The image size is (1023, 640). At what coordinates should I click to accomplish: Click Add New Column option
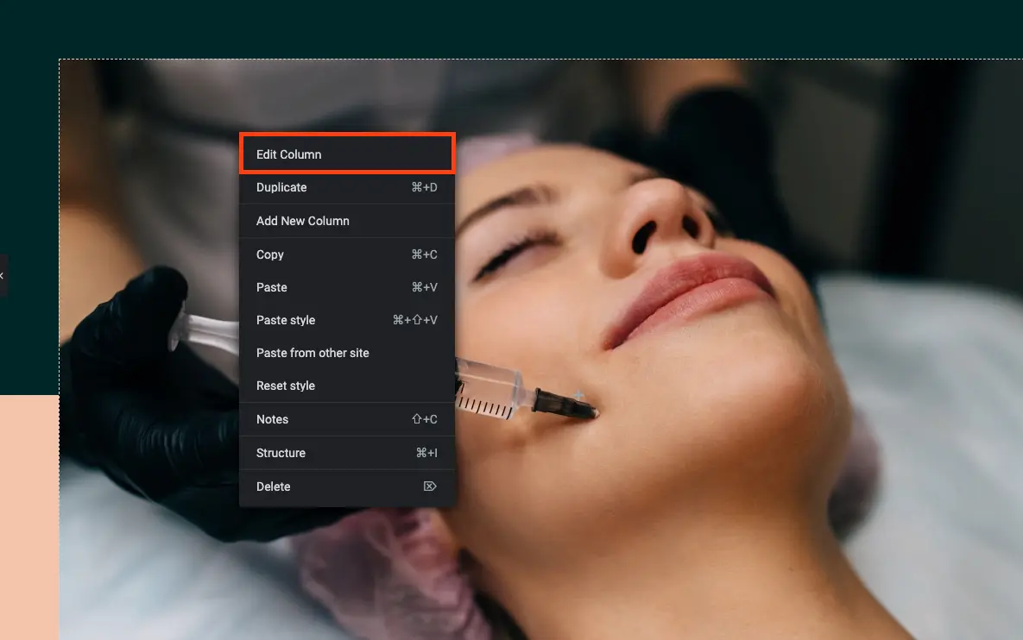pyautogui.click(x=303, y=221)
